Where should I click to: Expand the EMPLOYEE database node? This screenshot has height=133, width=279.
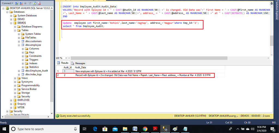click(x=11, y=100)
